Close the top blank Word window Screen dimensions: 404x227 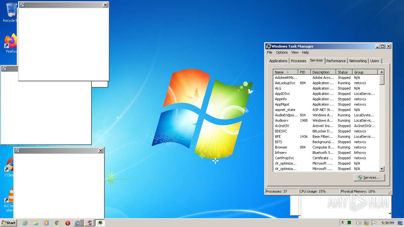[x=105, y=5]
